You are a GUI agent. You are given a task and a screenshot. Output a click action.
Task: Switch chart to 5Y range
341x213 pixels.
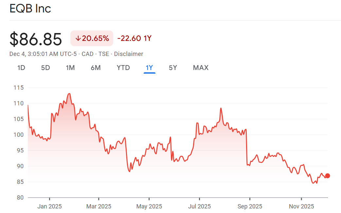point(173,68)
